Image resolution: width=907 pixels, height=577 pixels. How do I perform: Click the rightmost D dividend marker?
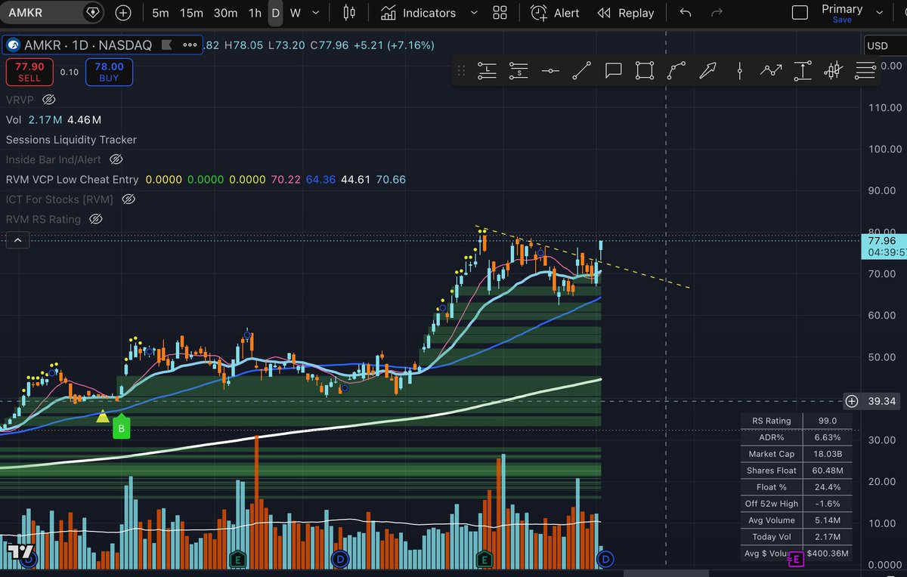click(x=605, y=559)
